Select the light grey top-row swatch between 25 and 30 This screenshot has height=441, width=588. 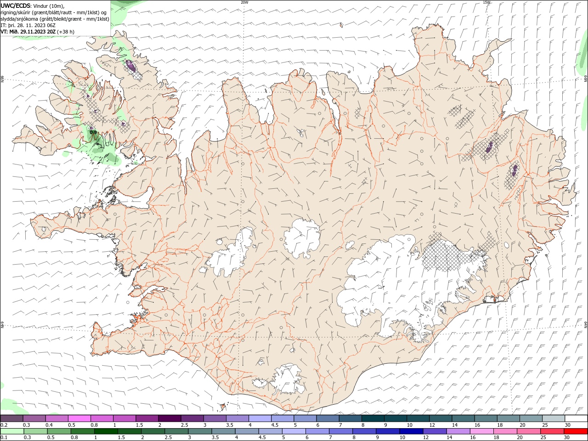tap(553, 418)
